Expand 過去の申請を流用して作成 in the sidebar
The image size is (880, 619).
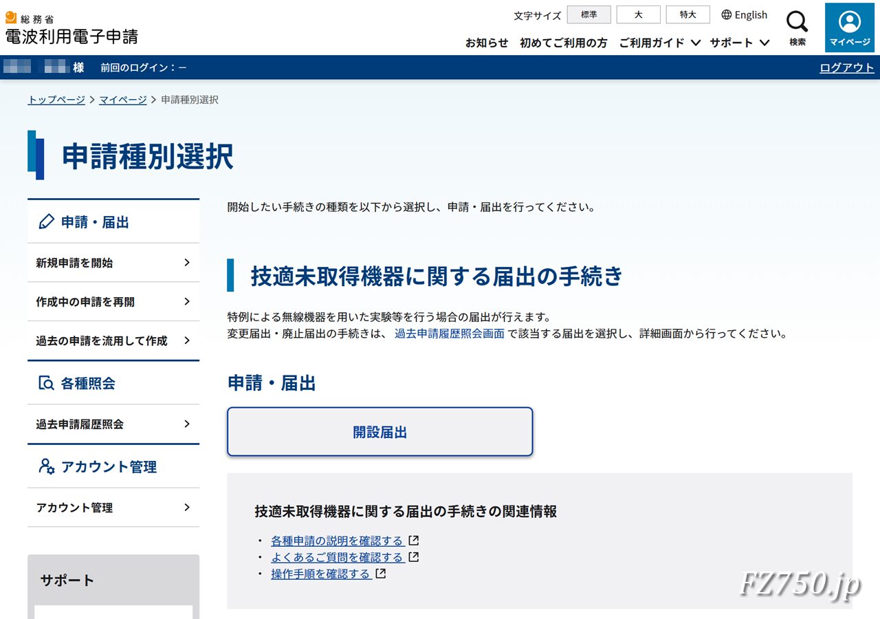pos(113,340)
